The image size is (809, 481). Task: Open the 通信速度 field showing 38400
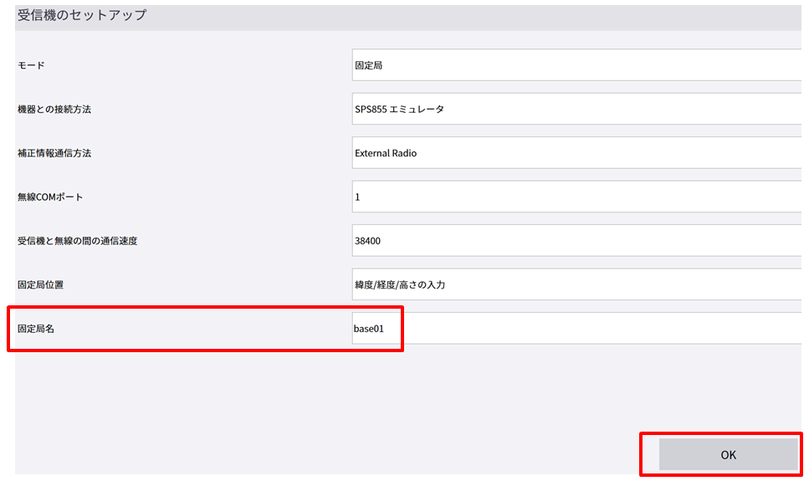point(576,241)
